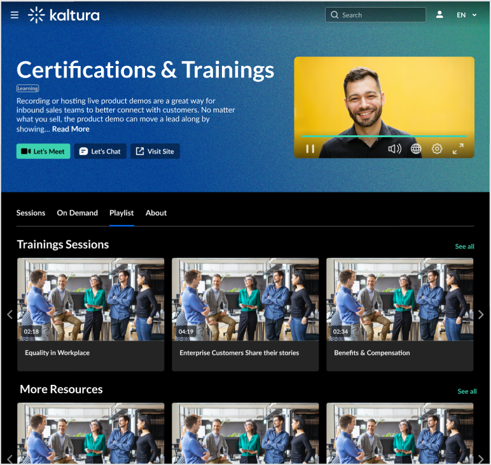Image resolution: width=491 pixels, height=465 pixels.
Task: Click the Visit Site button
Action: (155, 151)
